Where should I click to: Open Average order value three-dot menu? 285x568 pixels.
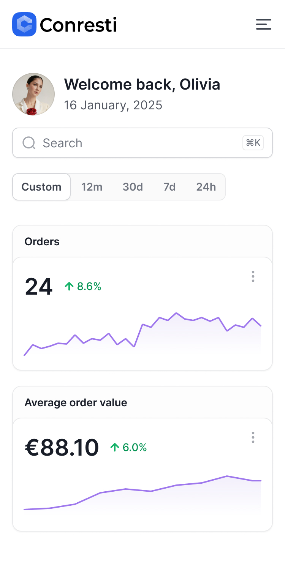tap(253, 437)
